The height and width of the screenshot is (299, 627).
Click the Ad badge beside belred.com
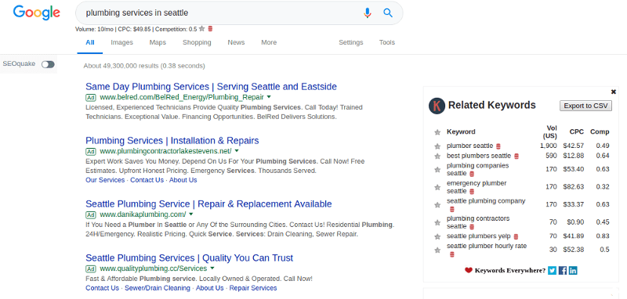coord(91,97)
